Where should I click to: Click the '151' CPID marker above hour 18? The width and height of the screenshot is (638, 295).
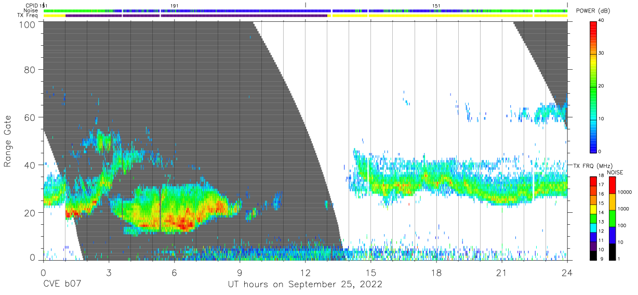click(436, 5)
